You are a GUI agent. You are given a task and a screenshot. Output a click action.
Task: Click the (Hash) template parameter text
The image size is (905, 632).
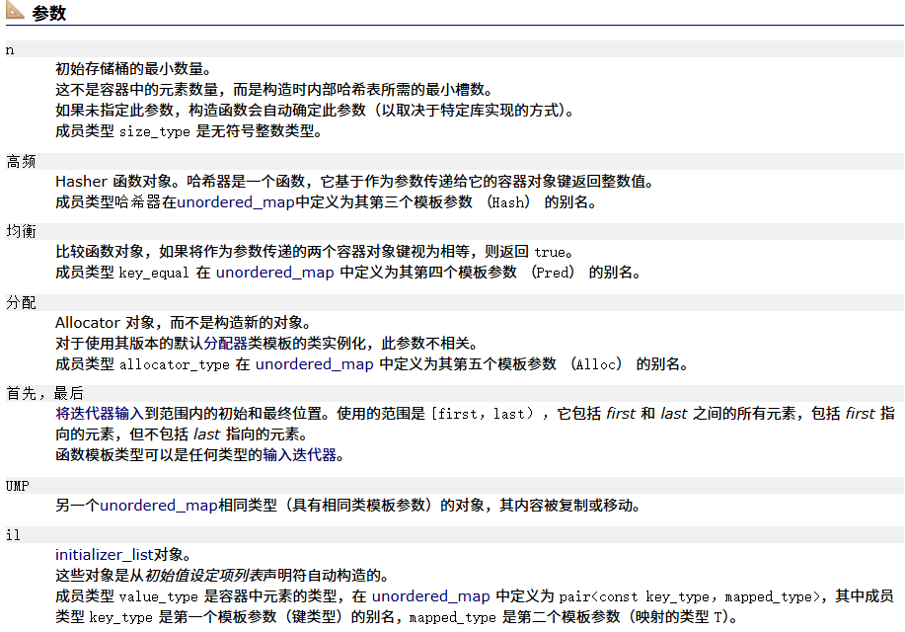pyautogui.click(x=508, y=202)
